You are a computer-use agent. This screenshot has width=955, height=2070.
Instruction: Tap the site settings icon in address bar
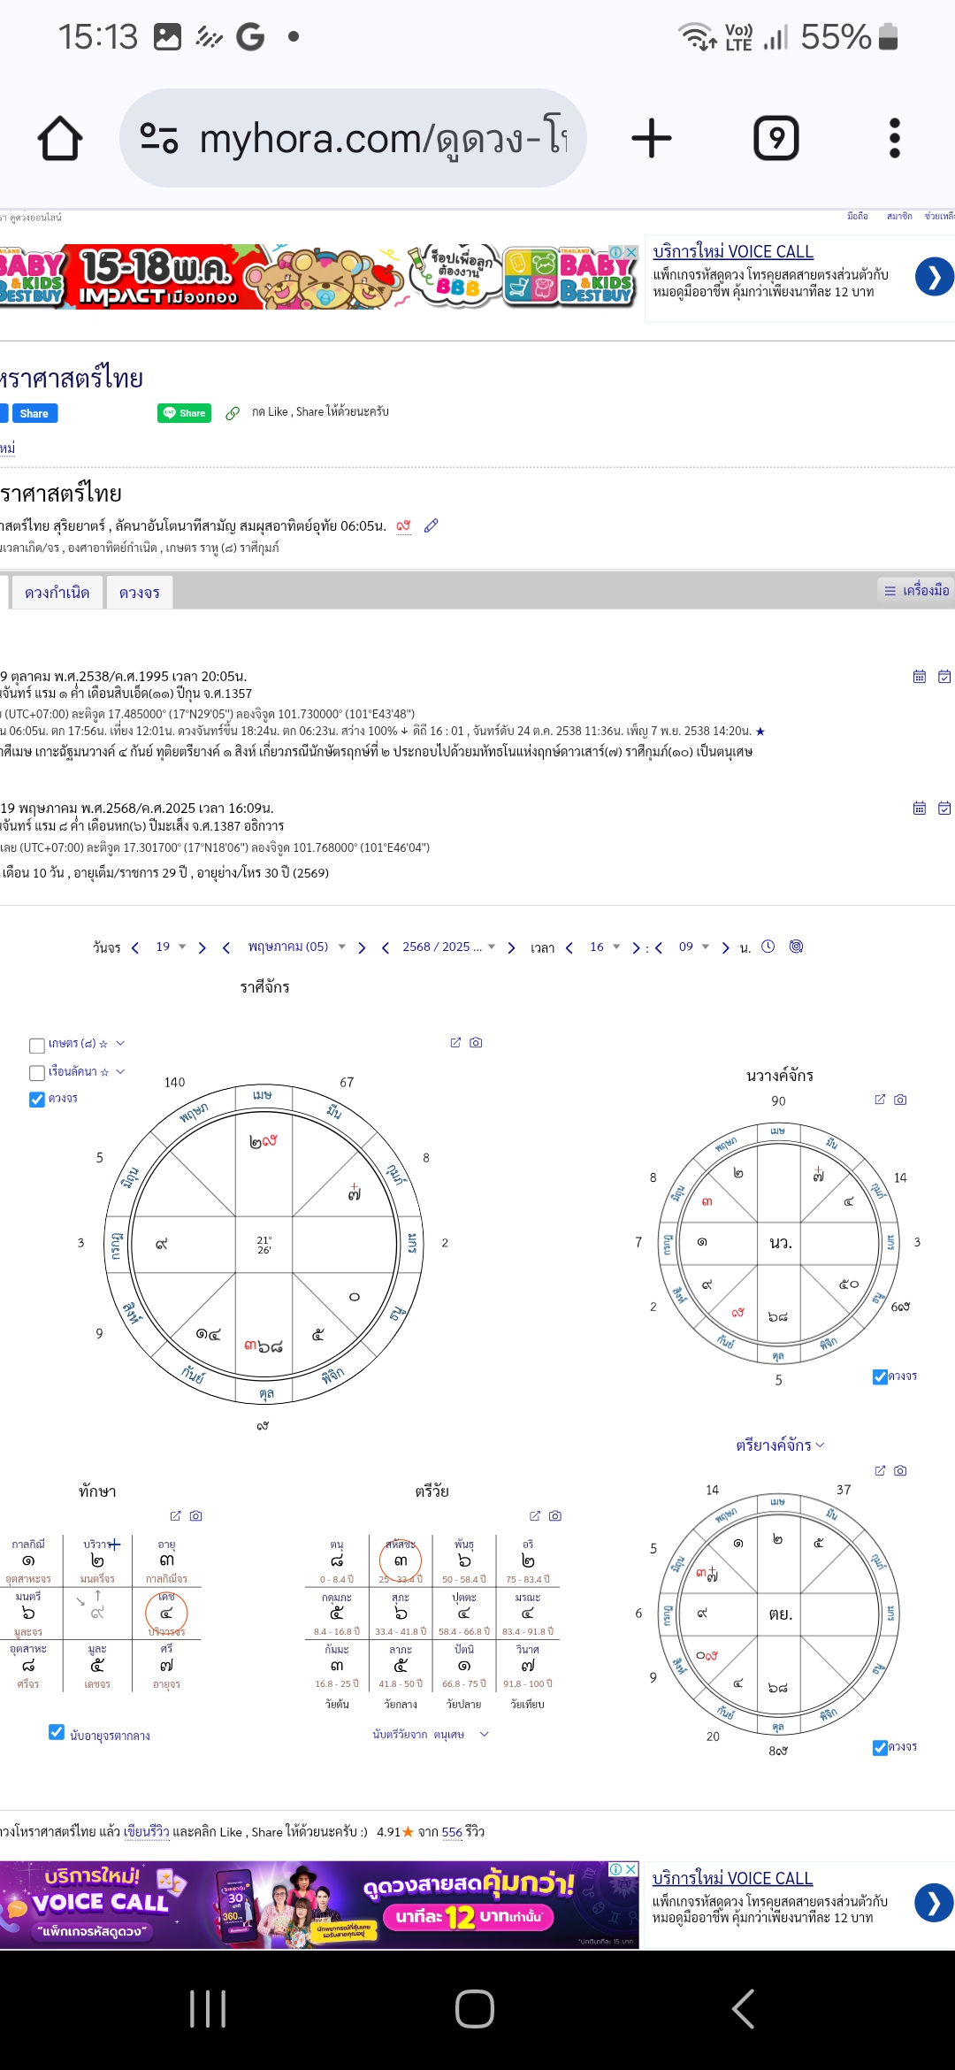159,138
